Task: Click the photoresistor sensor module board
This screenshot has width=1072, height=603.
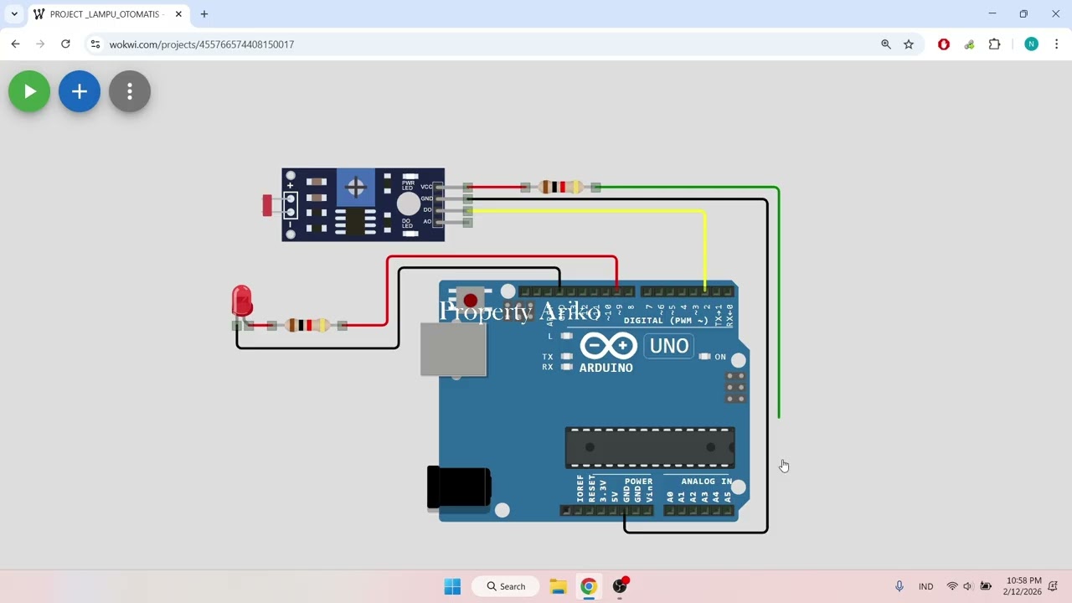Action: click(x=363, y=204)
